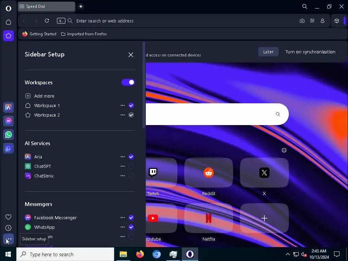
Task: Open bookmarks heart icon in sidebar
Action: pyautogui.click(x=8, y=217)
